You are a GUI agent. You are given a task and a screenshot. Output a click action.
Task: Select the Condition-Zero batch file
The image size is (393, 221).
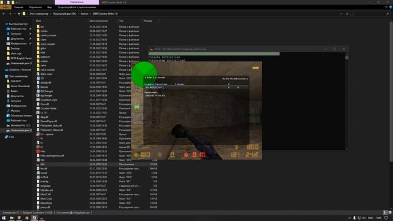tap(49, 99)
